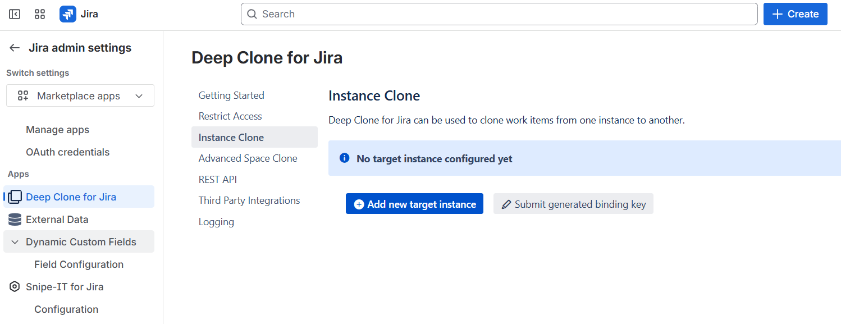
Task: Click Submit generated binding key button
Action: (573, 204)
